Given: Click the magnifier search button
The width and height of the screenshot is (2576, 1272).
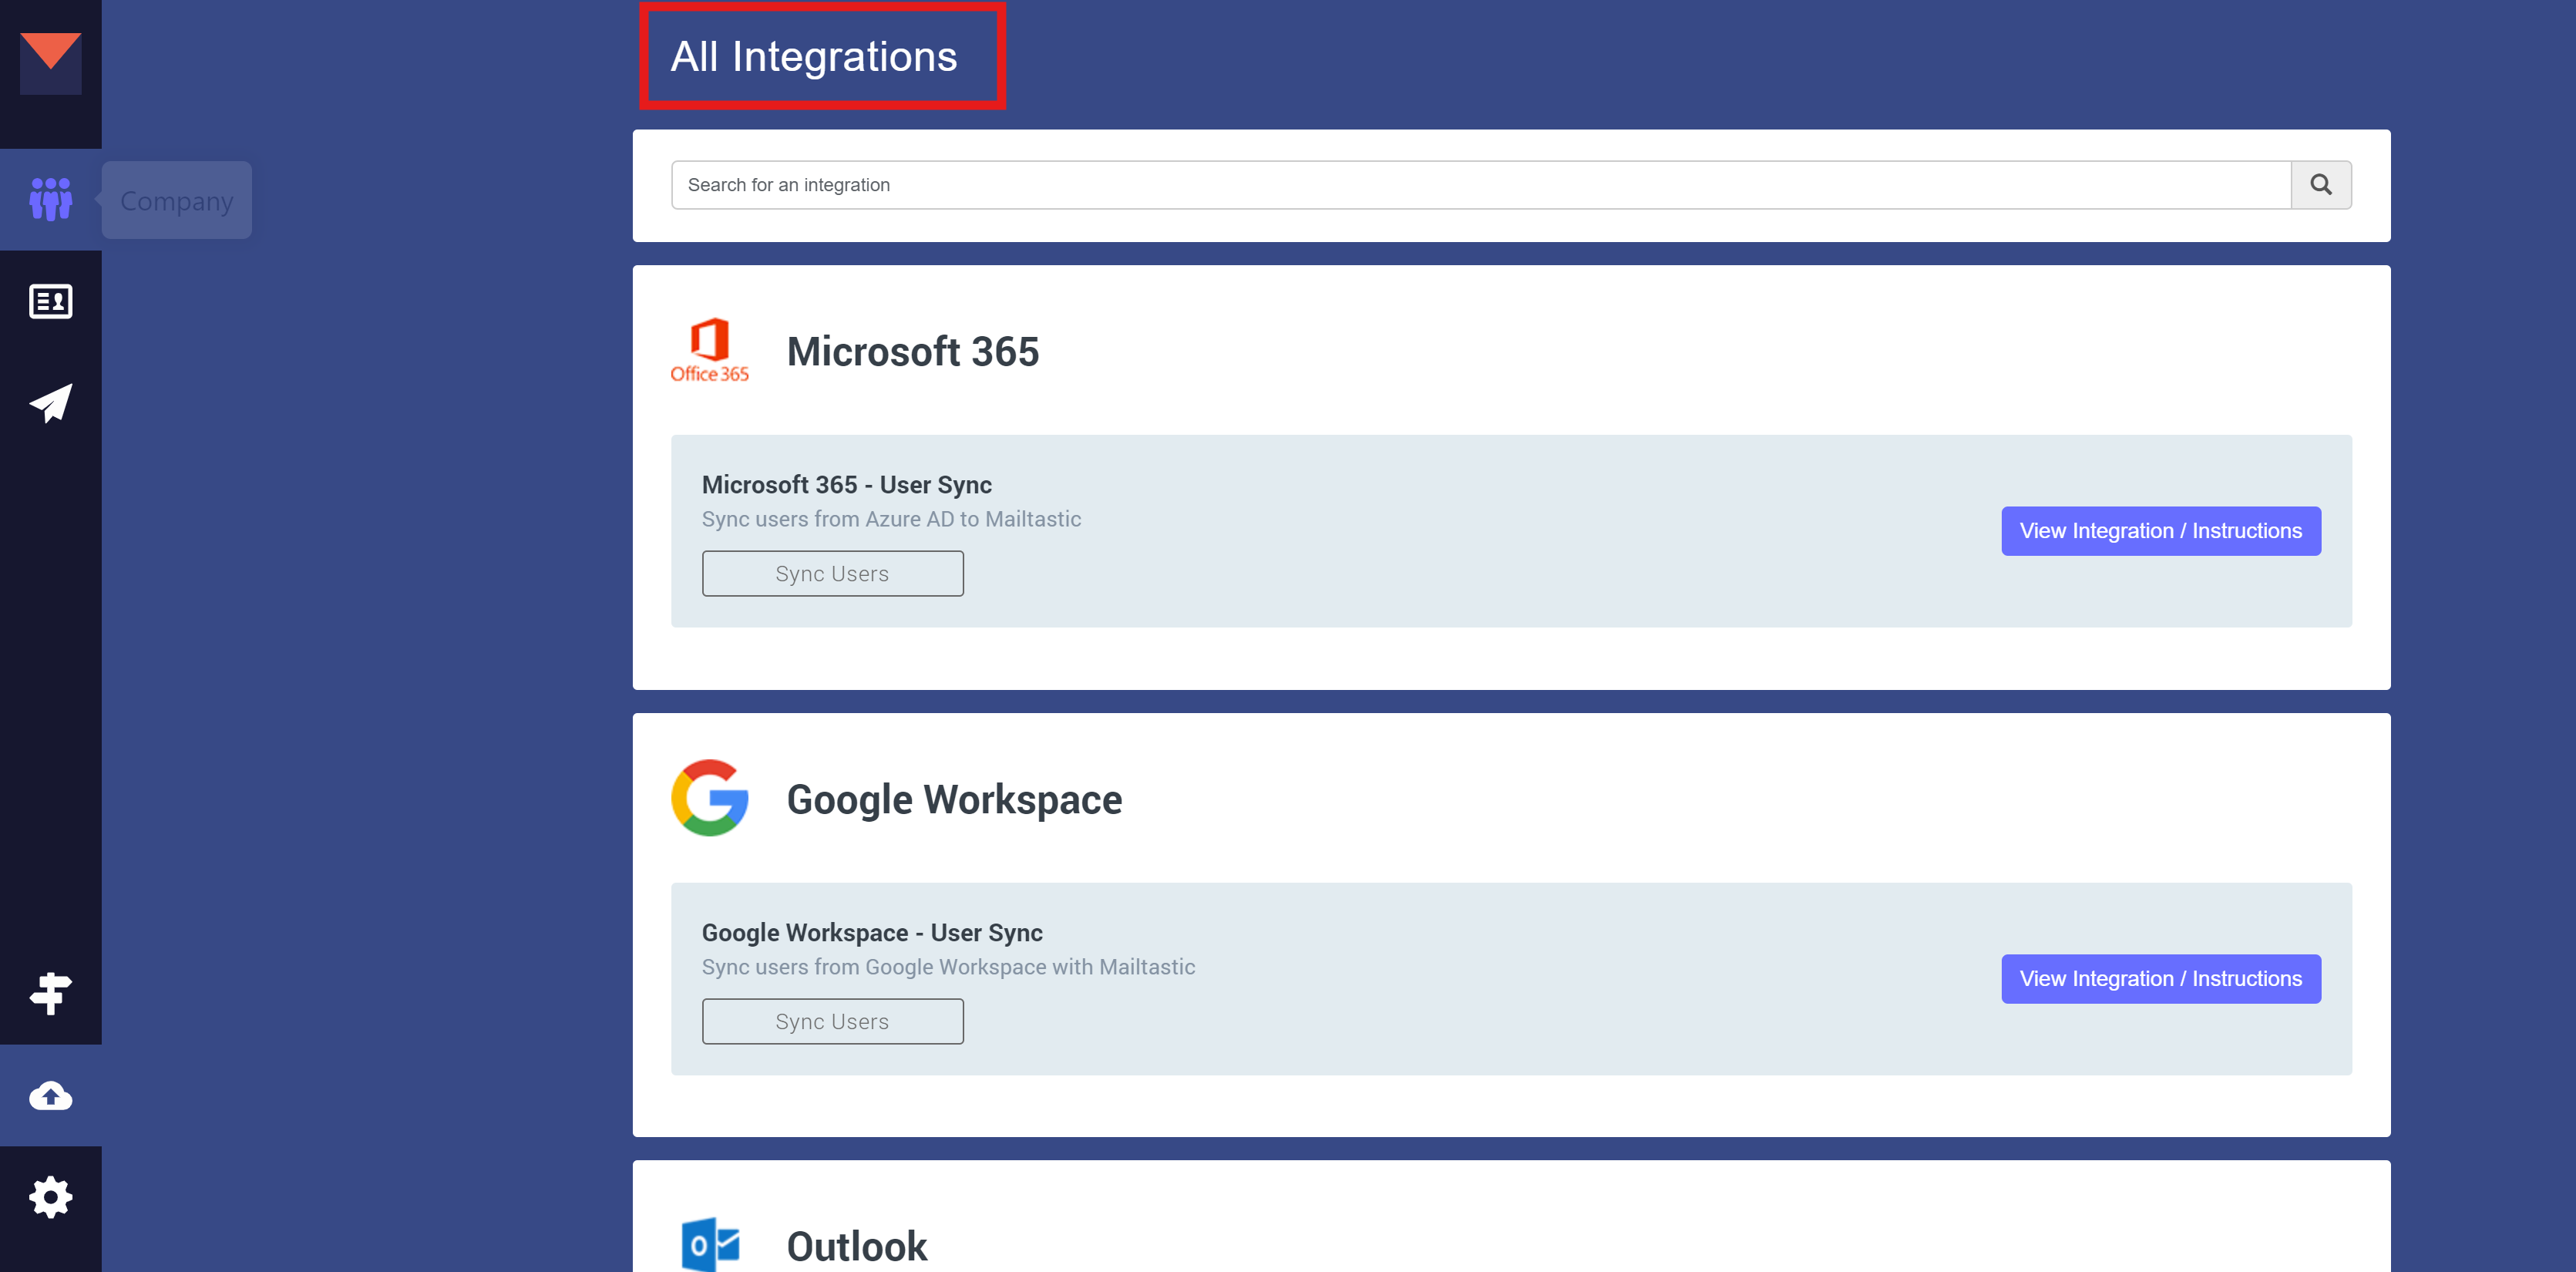Looking at the screenshot, I should coord(2320,185).
